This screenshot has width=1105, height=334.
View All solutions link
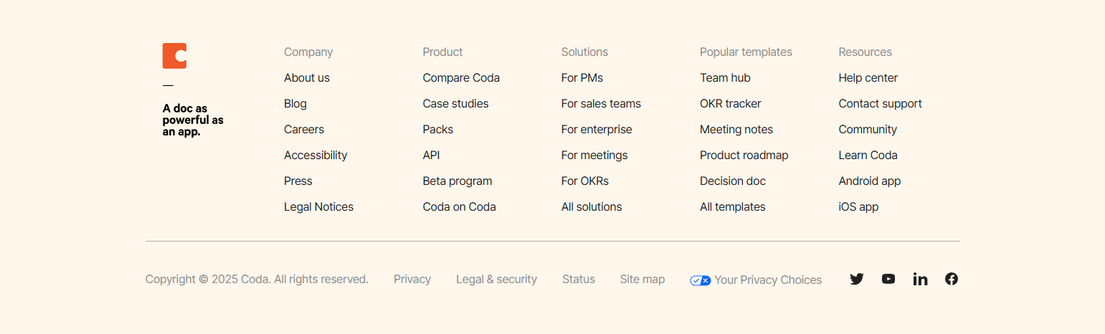click(592, 206)
